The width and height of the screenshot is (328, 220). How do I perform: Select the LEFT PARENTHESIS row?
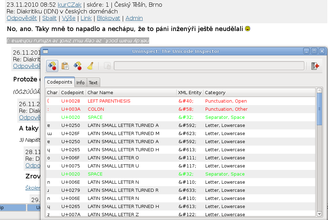click(109, 101)
